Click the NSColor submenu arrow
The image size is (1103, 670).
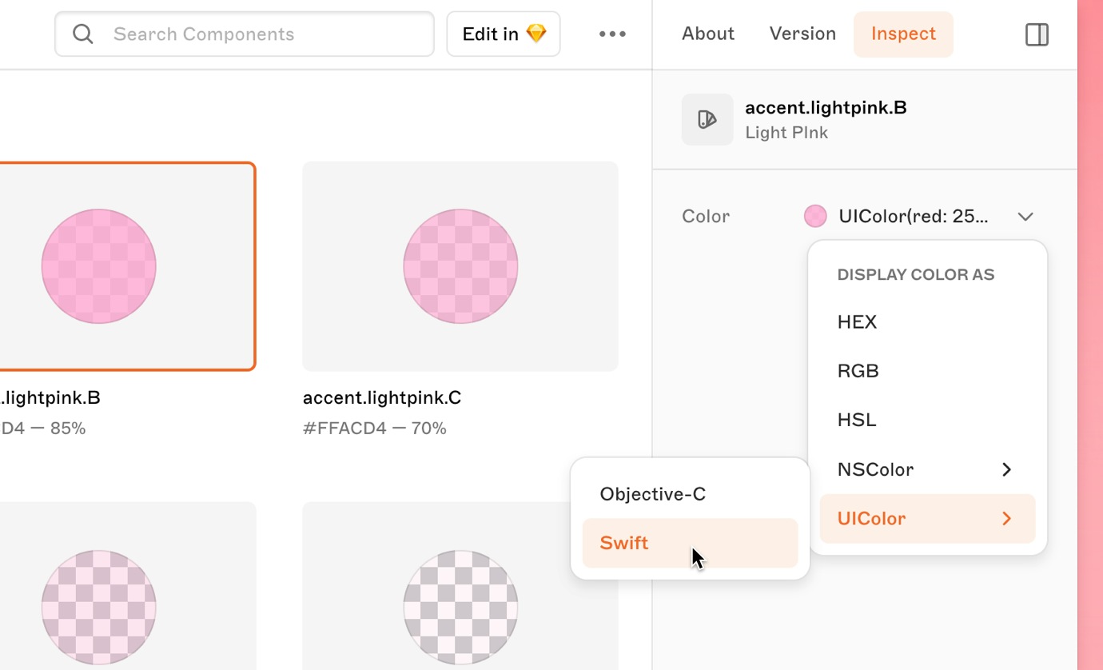[x=1006, y=469]
